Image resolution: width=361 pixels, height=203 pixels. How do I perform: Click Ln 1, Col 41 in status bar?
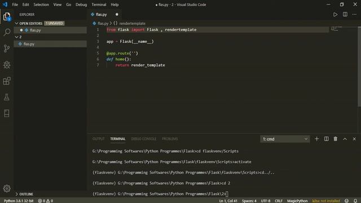coord(228,201)
